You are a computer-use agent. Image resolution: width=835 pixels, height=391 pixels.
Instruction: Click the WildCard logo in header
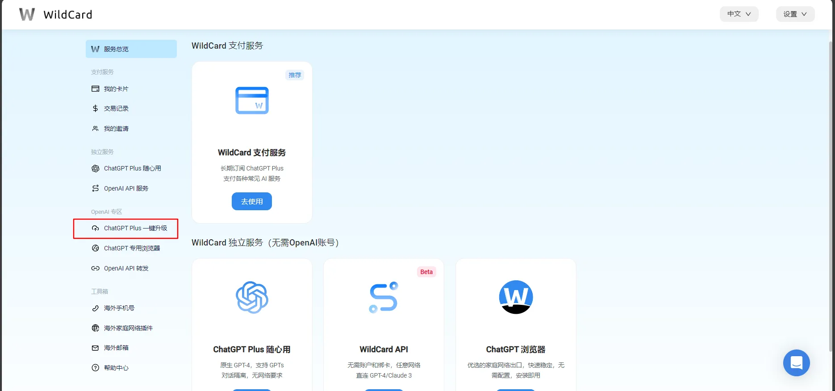[55, 14]
